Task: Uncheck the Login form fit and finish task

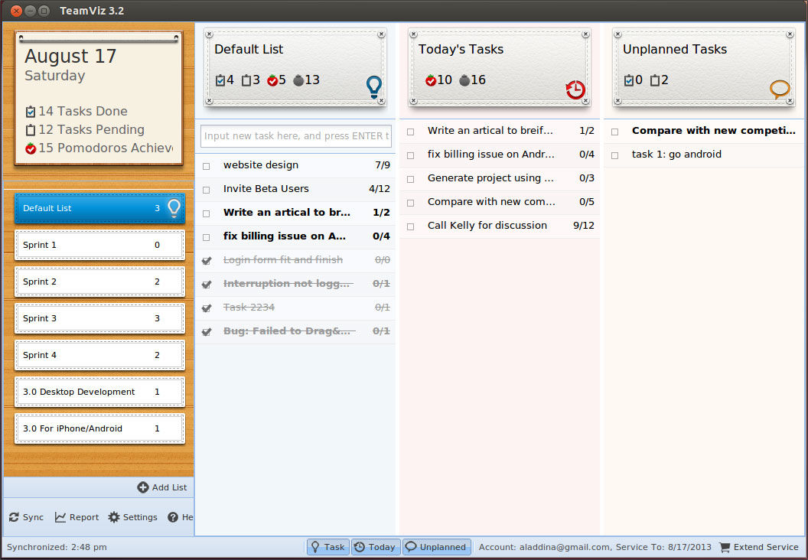Action: click(207, 260)
